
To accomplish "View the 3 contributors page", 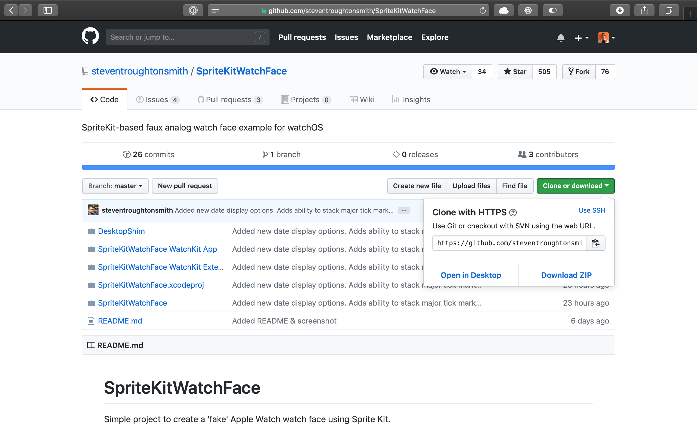I will (x=548, y=154).
